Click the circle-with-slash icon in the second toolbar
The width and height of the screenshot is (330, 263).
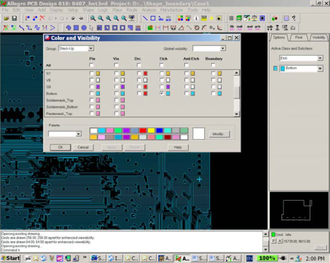pyautogui.click(x=197, y=28)
